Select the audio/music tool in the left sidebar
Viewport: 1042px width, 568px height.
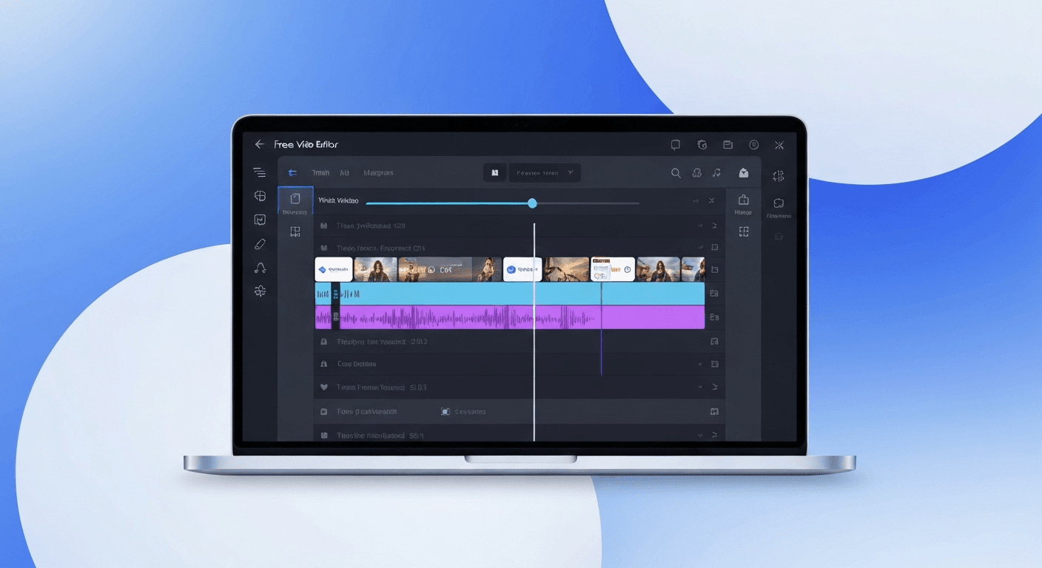point(260,268)
